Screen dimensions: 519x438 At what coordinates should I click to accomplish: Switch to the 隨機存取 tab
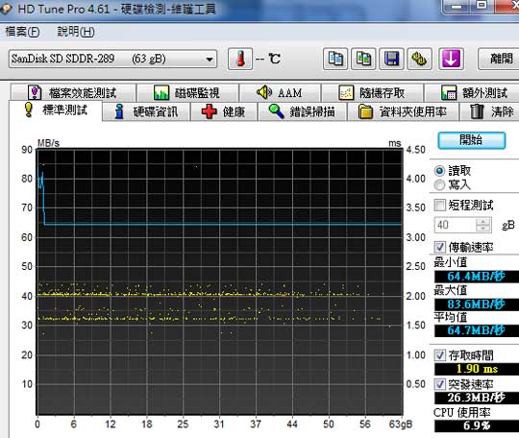coord(372,92)
